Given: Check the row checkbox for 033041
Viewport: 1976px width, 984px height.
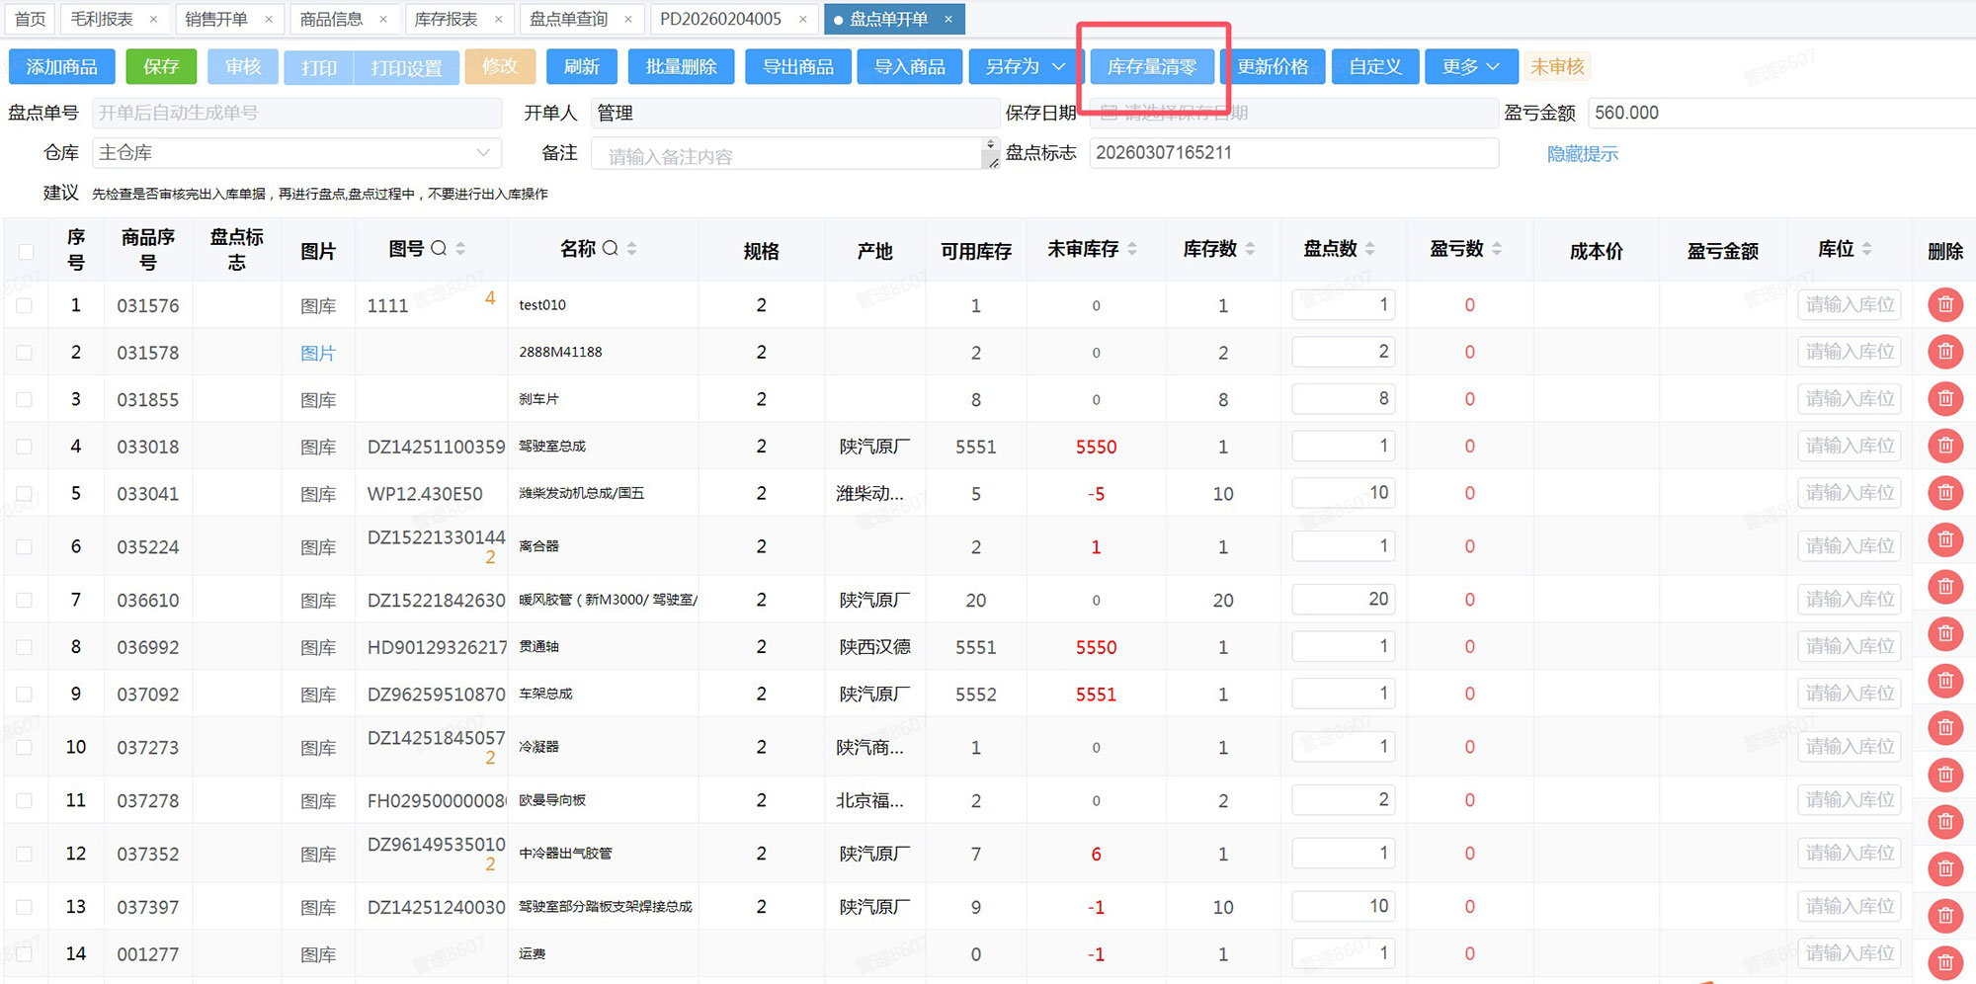Looking at the screenshot, I should click(25, 493).
